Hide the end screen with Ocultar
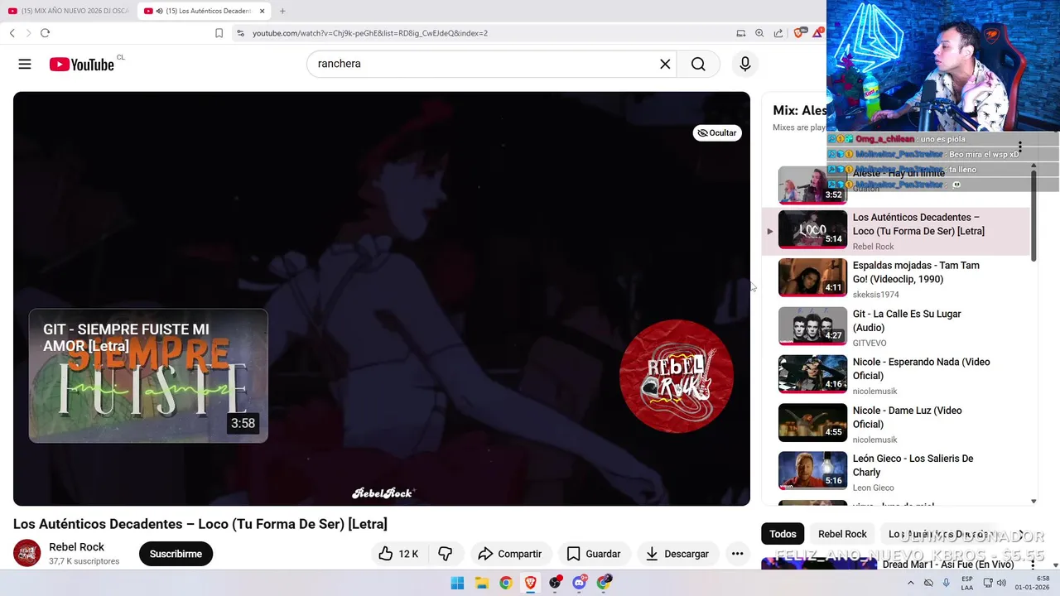Screen dimensions: 1060x596 coord(717,132)
